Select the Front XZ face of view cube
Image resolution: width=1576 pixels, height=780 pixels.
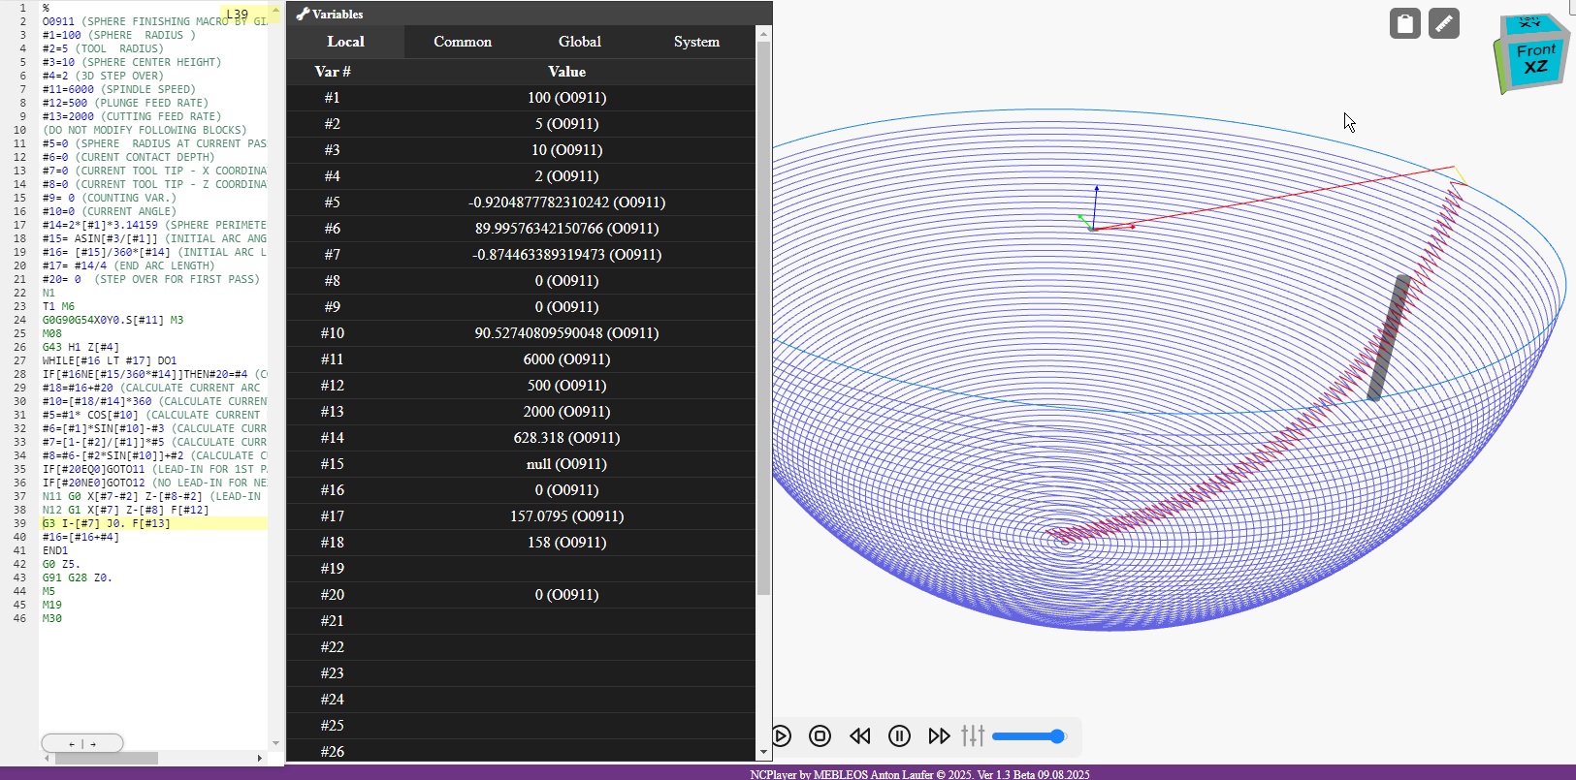(1536, 59)
